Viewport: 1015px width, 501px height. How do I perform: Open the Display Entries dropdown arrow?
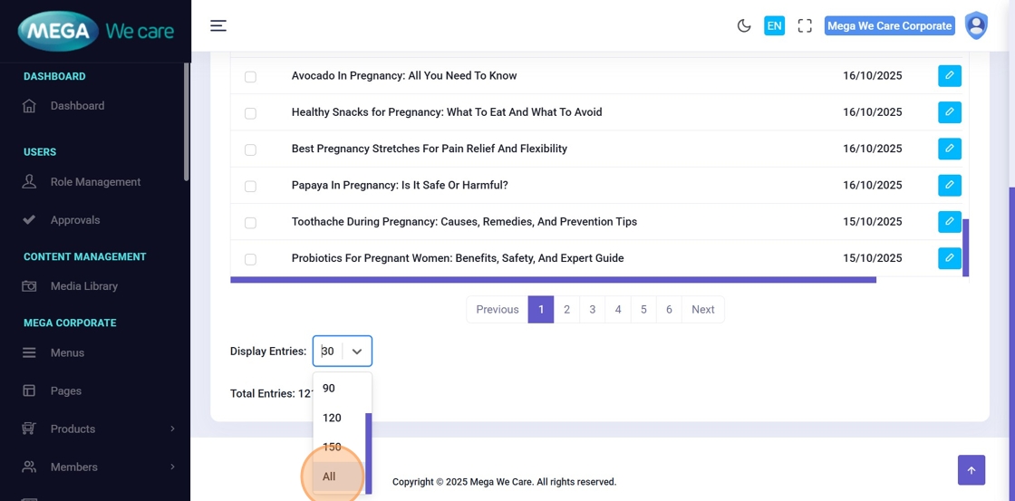point(357,352)
